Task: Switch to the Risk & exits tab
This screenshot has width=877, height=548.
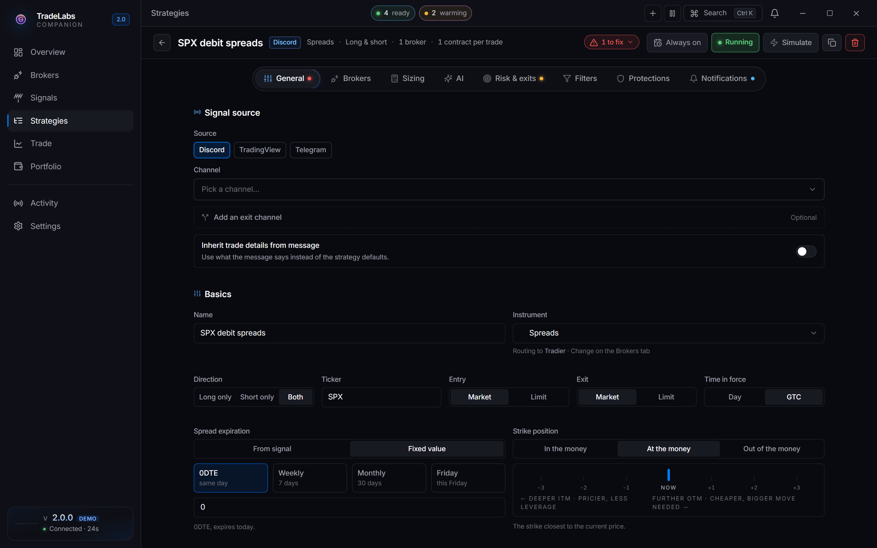Action: coord(513,79)
